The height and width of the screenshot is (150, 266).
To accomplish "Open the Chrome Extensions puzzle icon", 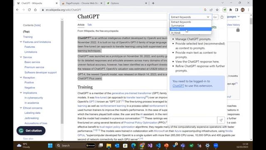I will pyautogui.click(x=231, y=10).
